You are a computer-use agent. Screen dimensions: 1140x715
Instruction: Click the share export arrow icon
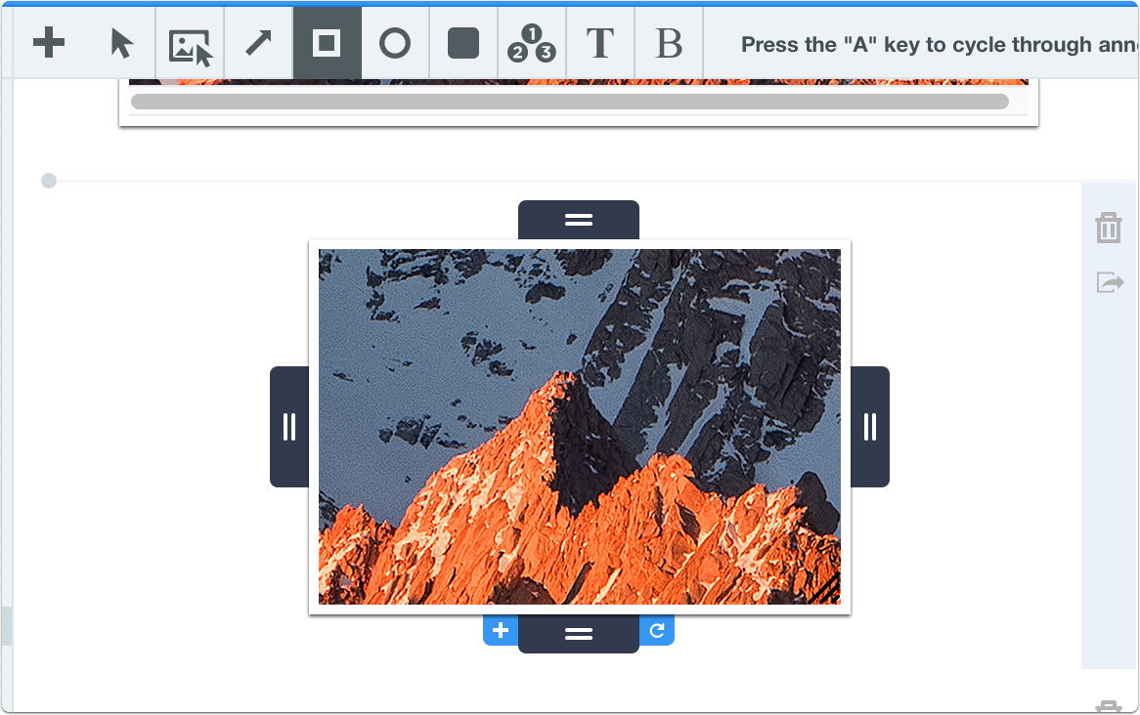1110,282
